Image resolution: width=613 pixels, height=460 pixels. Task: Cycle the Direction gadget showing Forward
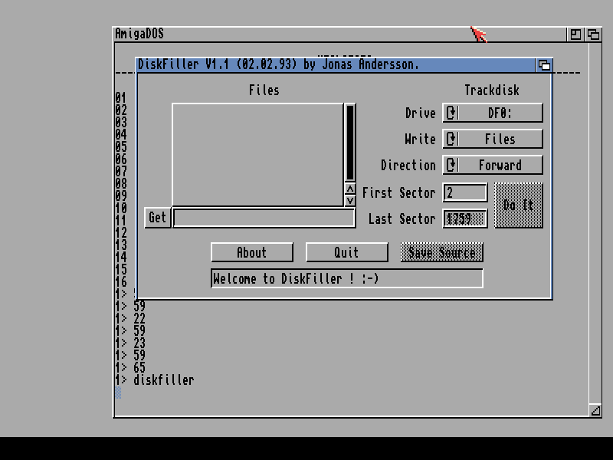[493, 165]
